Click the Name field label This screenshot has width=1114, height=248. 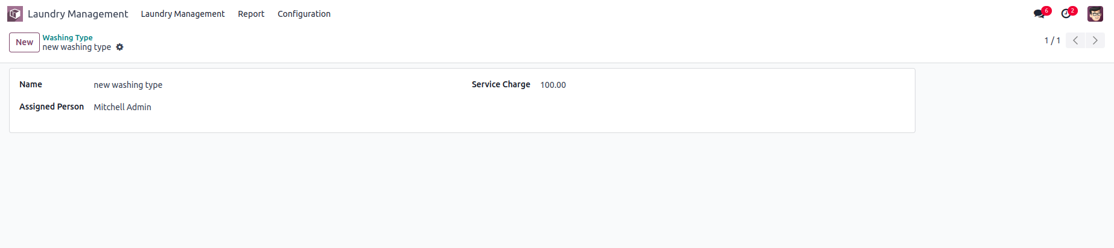click(31, 84)
